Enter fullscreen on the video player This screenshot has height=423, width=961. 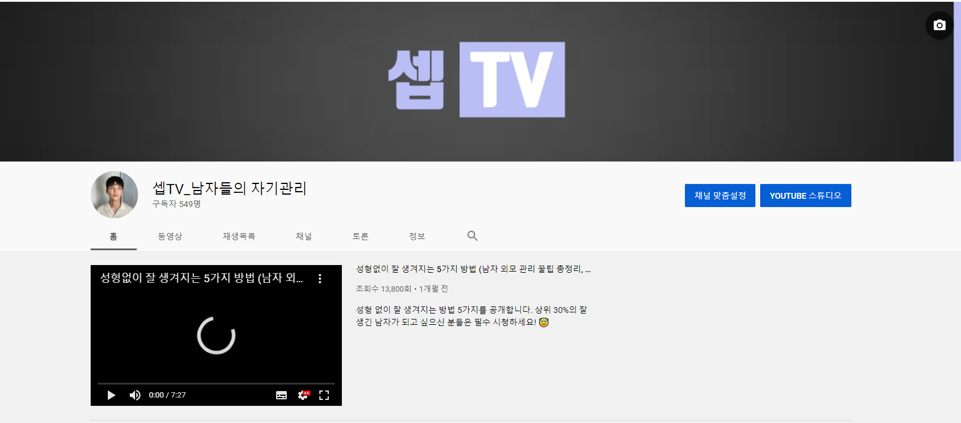tap(324, 395)
